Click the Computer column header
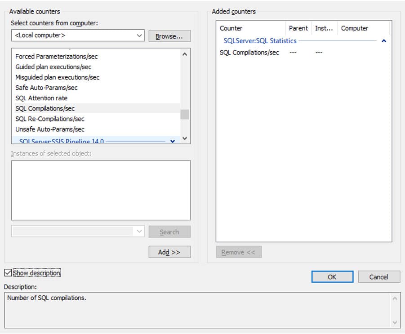 coord(364,28)
